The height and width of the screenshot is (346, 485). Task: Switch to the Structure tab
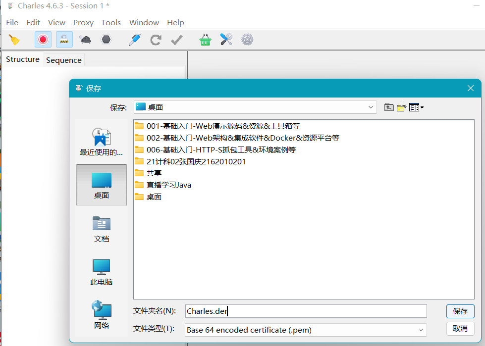tap(23, 59)
